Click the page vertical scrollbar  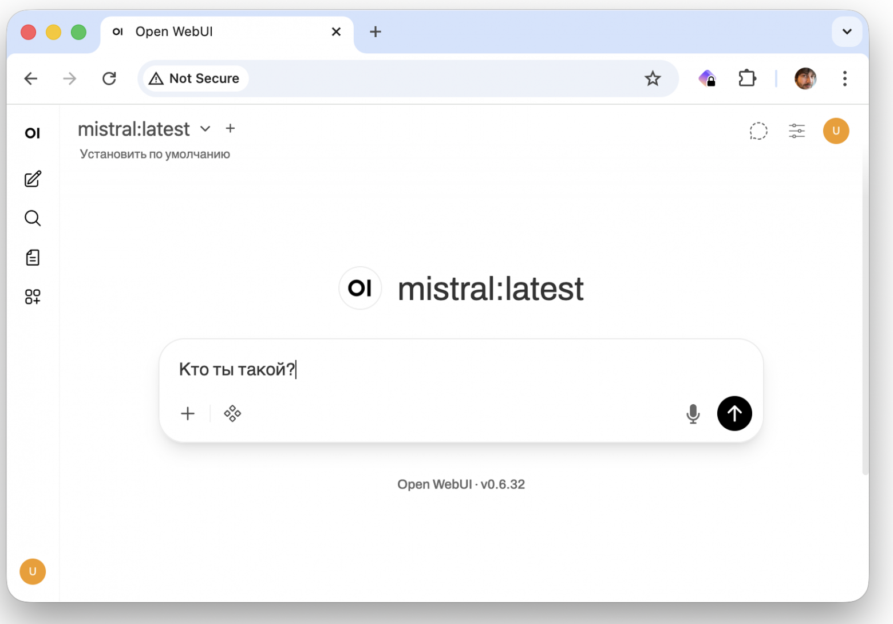[x=865, y=309]
